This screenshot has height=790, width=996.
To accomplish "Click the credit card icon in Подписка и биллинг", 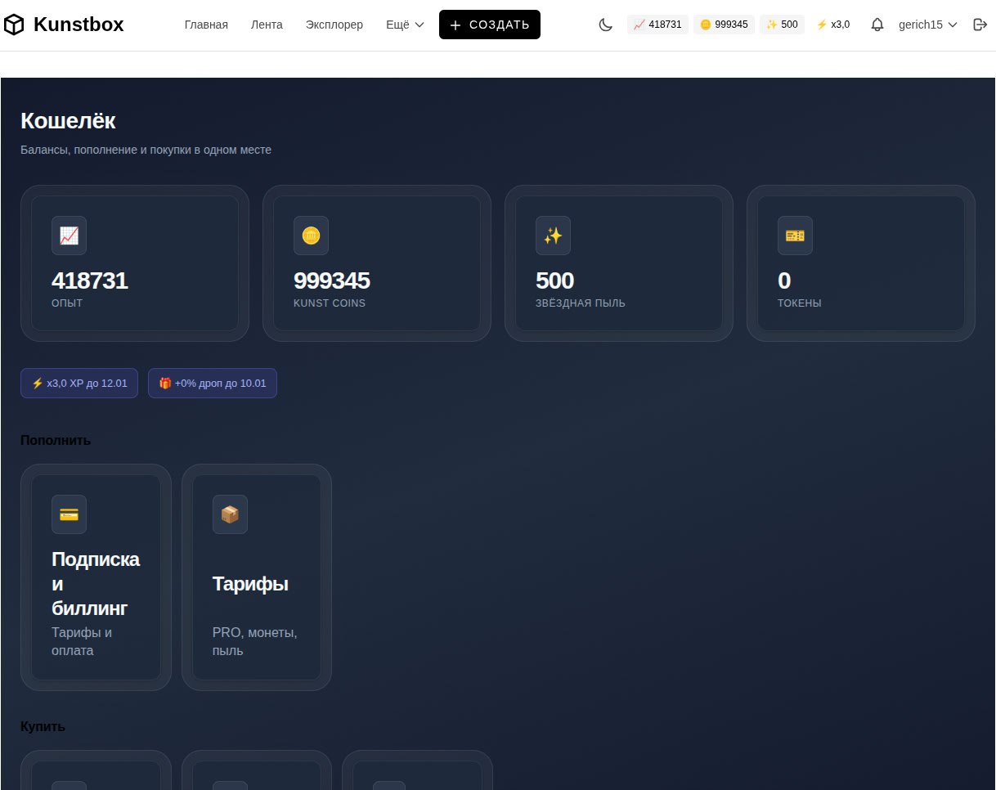I will click(x=69, y=514).
